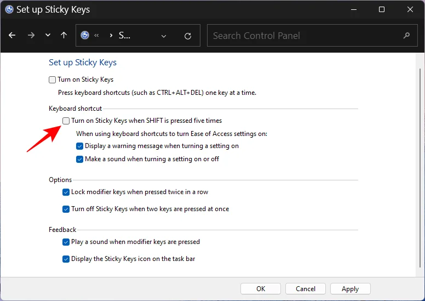Image resolution: width=425 pixels, height=301 pixels.
Task: Click the Search Control Panel field
Action: click(312, 36)
